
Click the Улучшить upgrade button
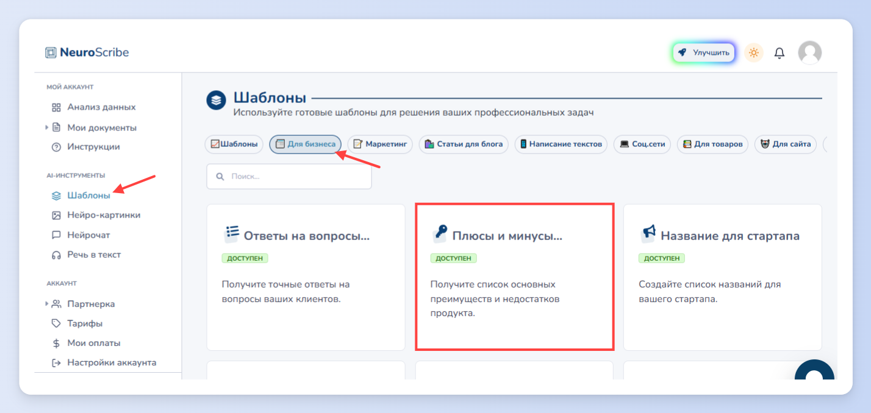pos(704,53)
